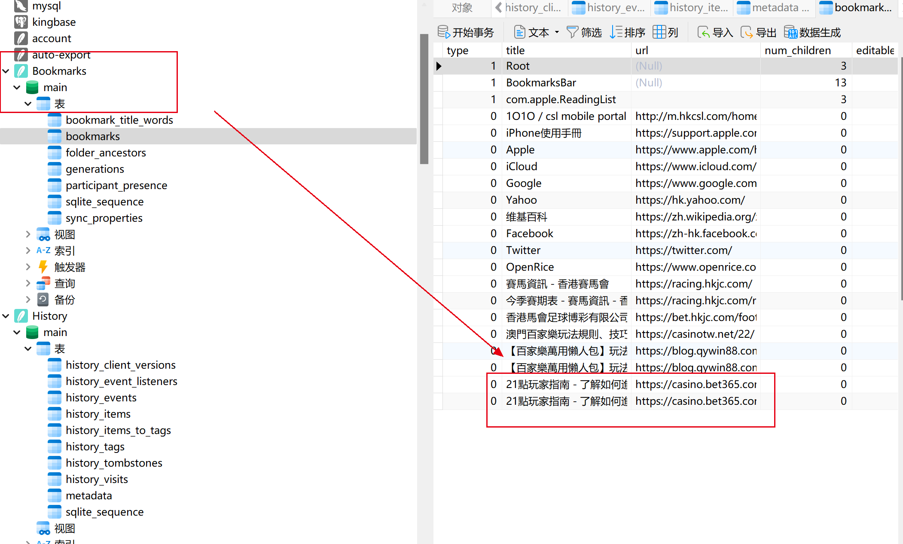
Task: Click the generations table icon
Action: 55,169
